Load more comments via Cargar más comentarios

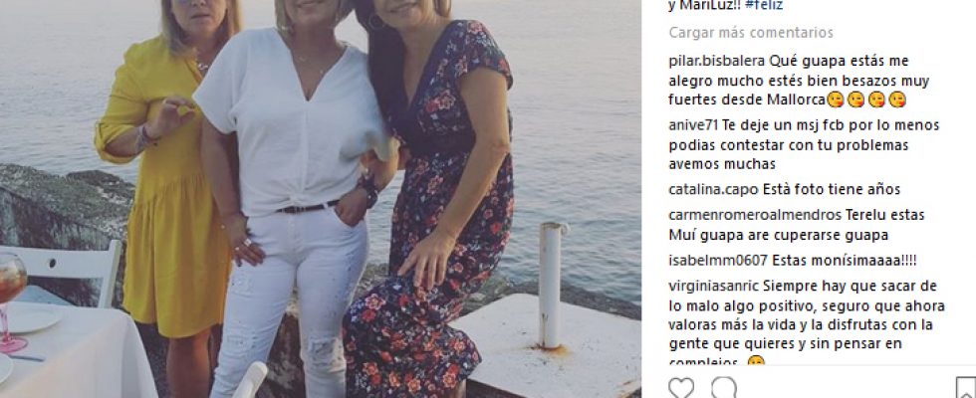pyautogui.click(x=751, y=32)
